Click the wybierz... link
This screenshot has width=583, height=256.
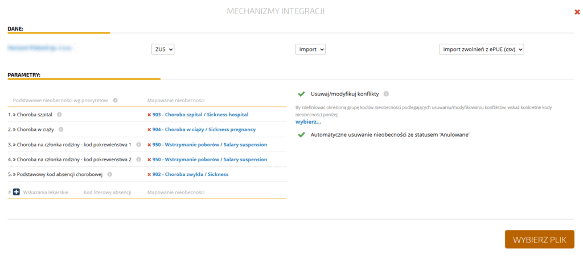click(308, 121)
